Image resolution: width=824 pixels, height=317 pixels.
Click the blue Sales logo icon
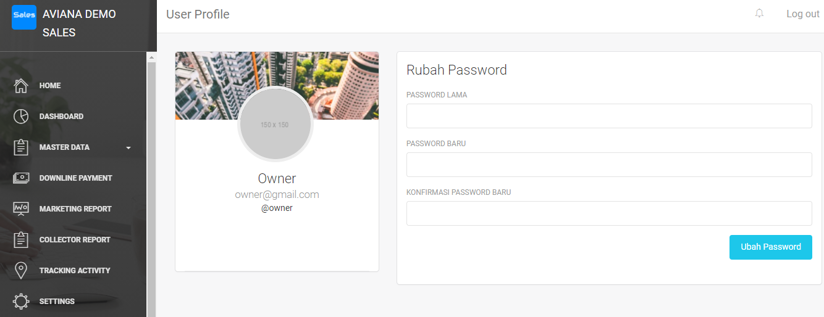click(x=24, y=17)
